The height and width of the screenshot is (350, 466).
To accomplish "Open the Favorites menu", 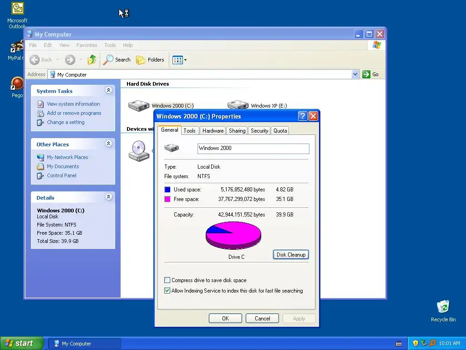I will tap(87, 45).
